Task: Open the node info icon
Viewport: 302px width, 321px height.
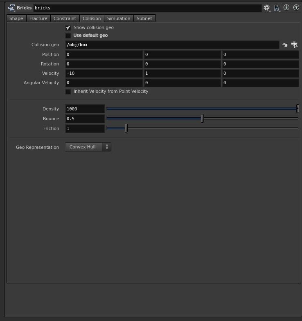Action: [286, 8]
